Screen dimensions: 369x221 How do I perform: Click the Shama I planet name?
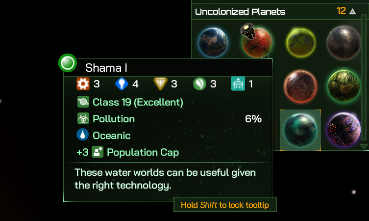pyautogui.click(x=106, y=68)
